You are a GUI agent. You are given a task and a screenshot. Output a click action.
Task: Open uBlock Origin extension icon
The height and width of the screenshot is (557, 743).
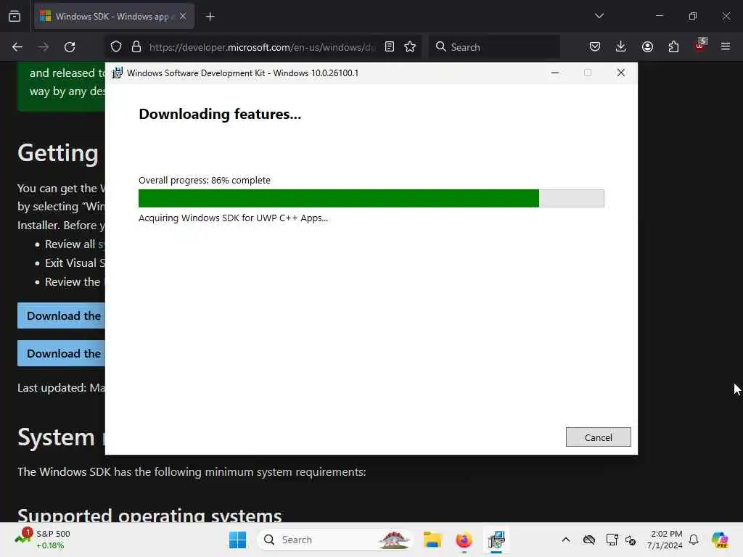700,46
